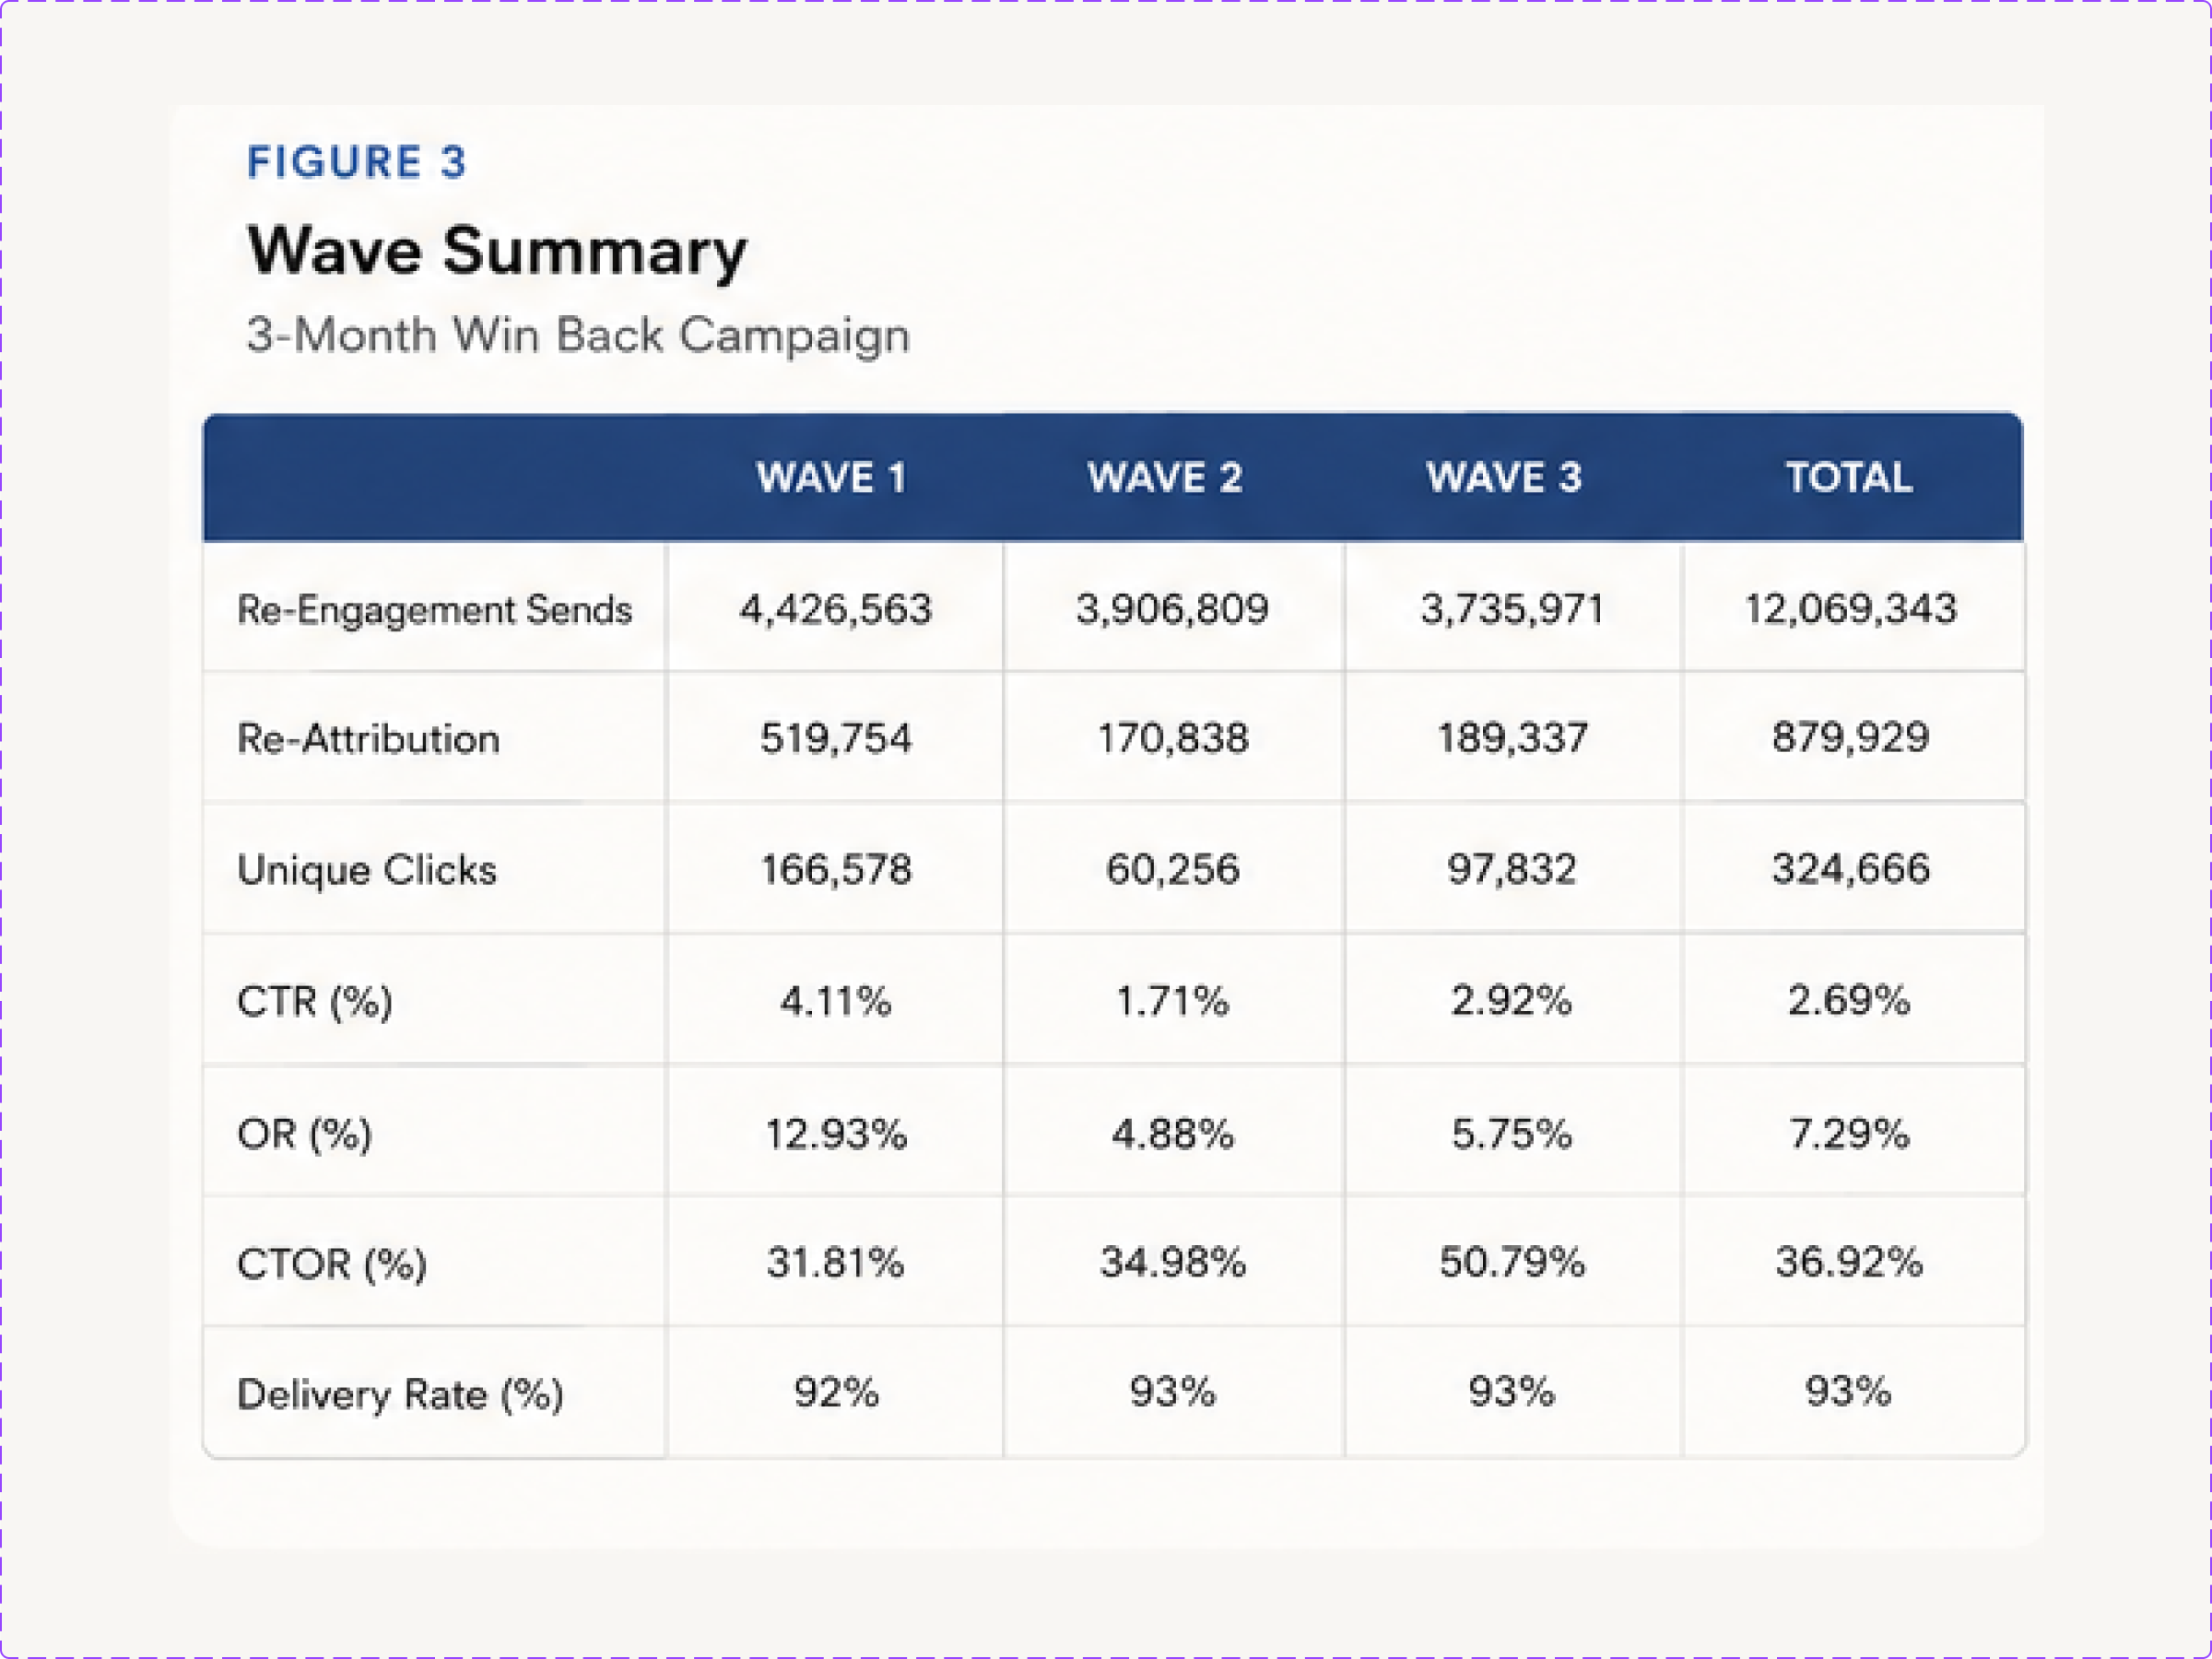Click the sends value "4,426,563"
The height and width of the screenshot is (1659, 2212).
pos(835,609)
